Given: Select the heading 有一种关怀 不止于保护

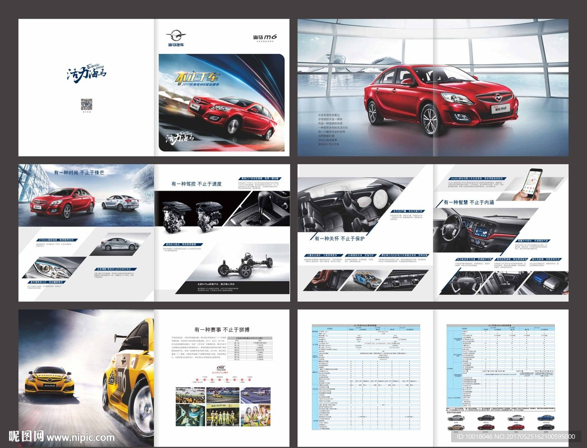Looking at the screenshot, I should (339, 238).
